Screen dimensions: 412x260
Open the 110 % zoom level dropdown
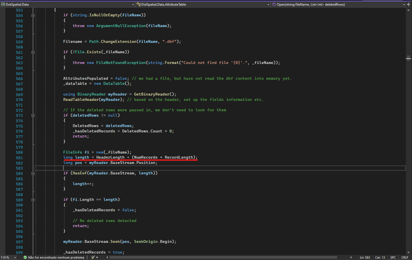[x=15, y=257]
